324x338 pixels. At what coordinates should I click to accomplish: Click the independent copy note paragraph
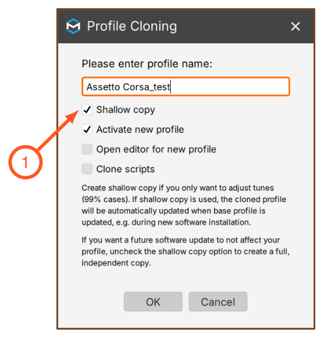tap(185, 251)
